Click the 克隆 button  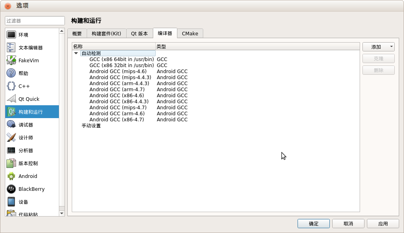(379, 59)
